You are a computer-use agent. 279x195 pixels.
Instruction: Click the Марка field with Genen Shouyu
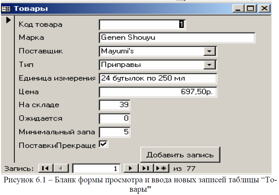(177, 38)
